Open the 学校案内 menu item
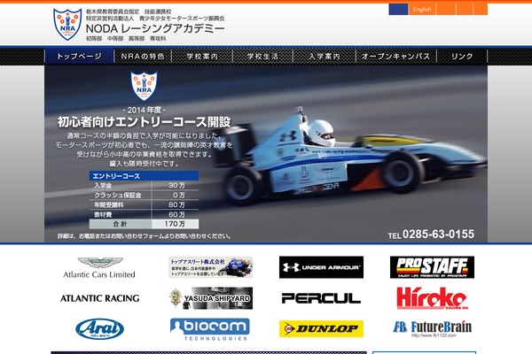Viewport: 532px width, 354px height. [x=202, y=57]
